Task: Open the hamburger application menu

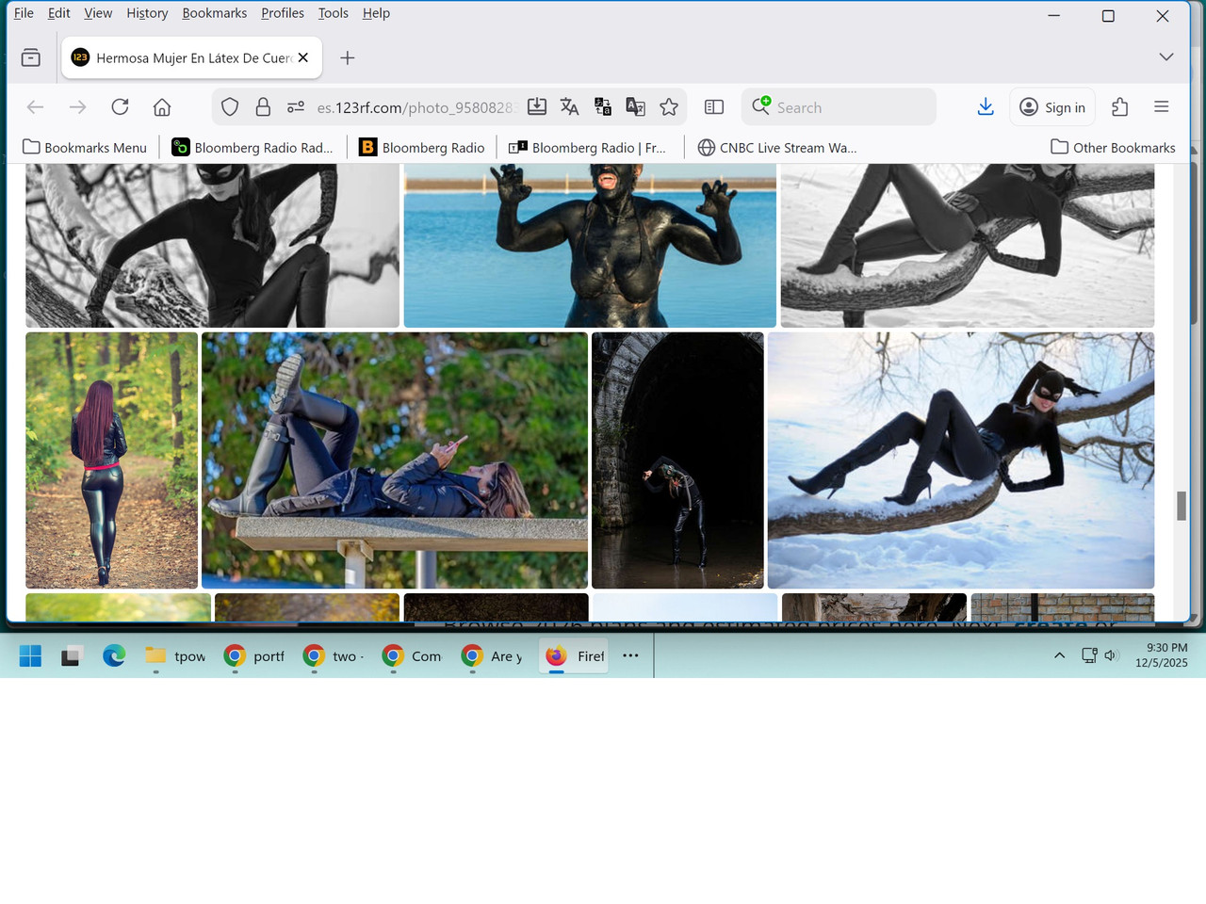Action: 1161,106
